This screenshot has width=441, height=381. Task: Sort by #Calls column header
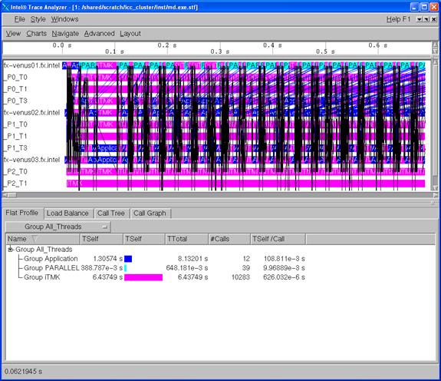(229, 239)
